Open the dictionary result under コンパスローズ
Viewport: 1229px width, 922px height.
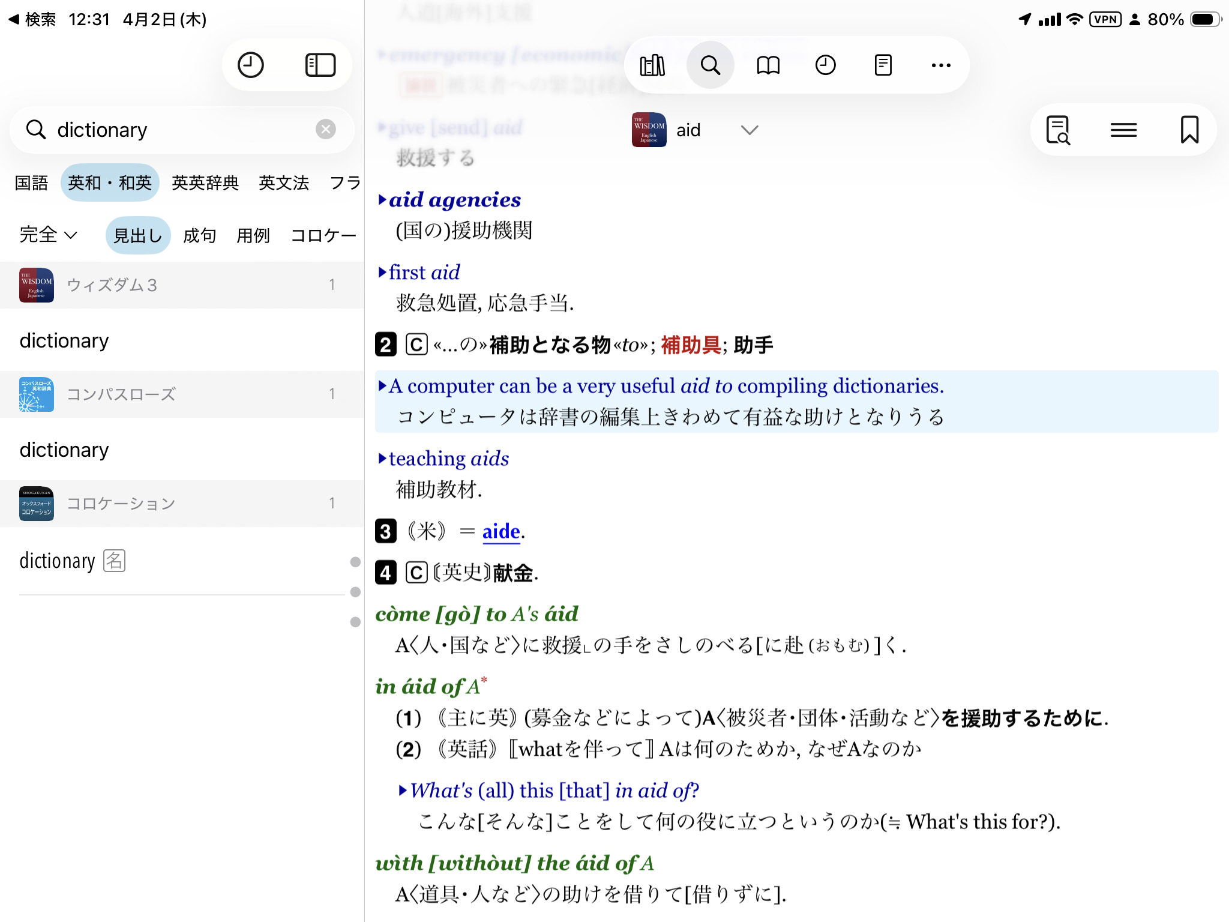[64, 450]
